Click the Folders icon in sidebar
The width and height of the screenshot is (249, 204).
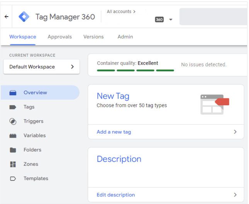click(x=13, y=150)
